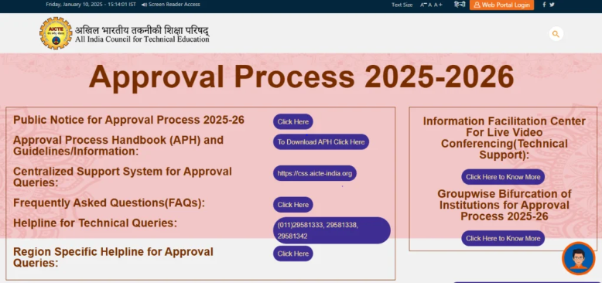
Task: Click Helpline for Technical Queries label
Action: tap(95, 223)
